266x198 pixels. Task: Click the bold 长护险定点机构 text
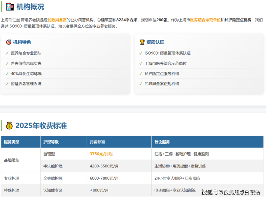[238, 20]
